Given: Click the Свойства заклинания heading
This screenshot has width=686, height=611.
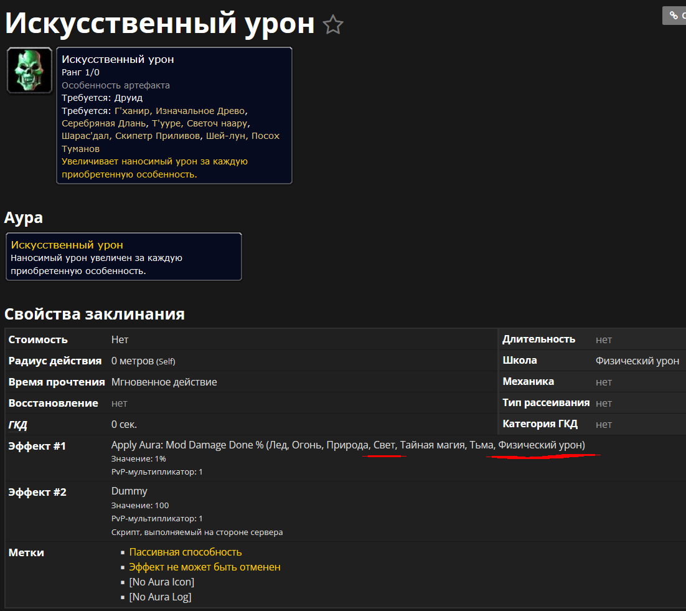Looking at the screenshot, I should pyautogui.click(x=95, y=313).
